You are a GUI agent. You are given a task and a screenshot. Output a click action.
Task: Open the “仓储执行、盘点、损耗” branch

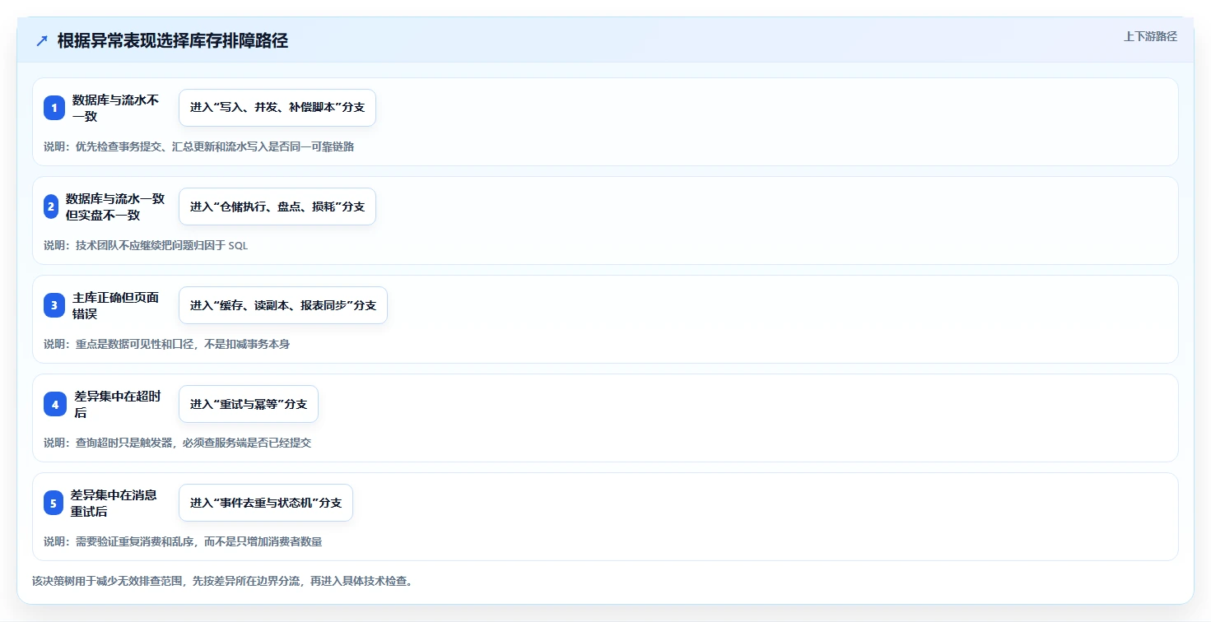coord(277,207)
